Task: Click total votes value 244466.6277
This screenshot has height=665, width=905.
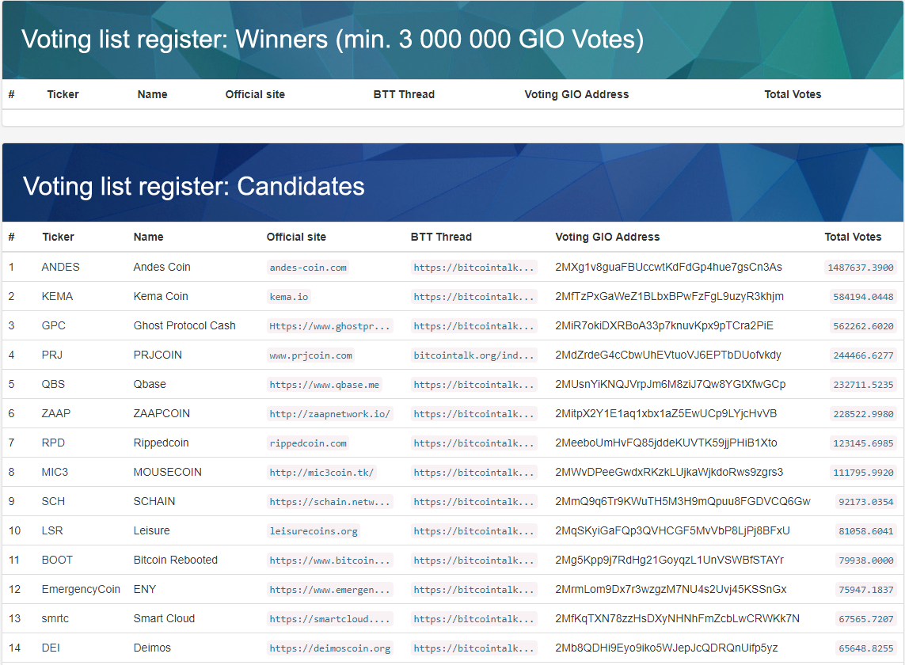Action: coord(863,355)
